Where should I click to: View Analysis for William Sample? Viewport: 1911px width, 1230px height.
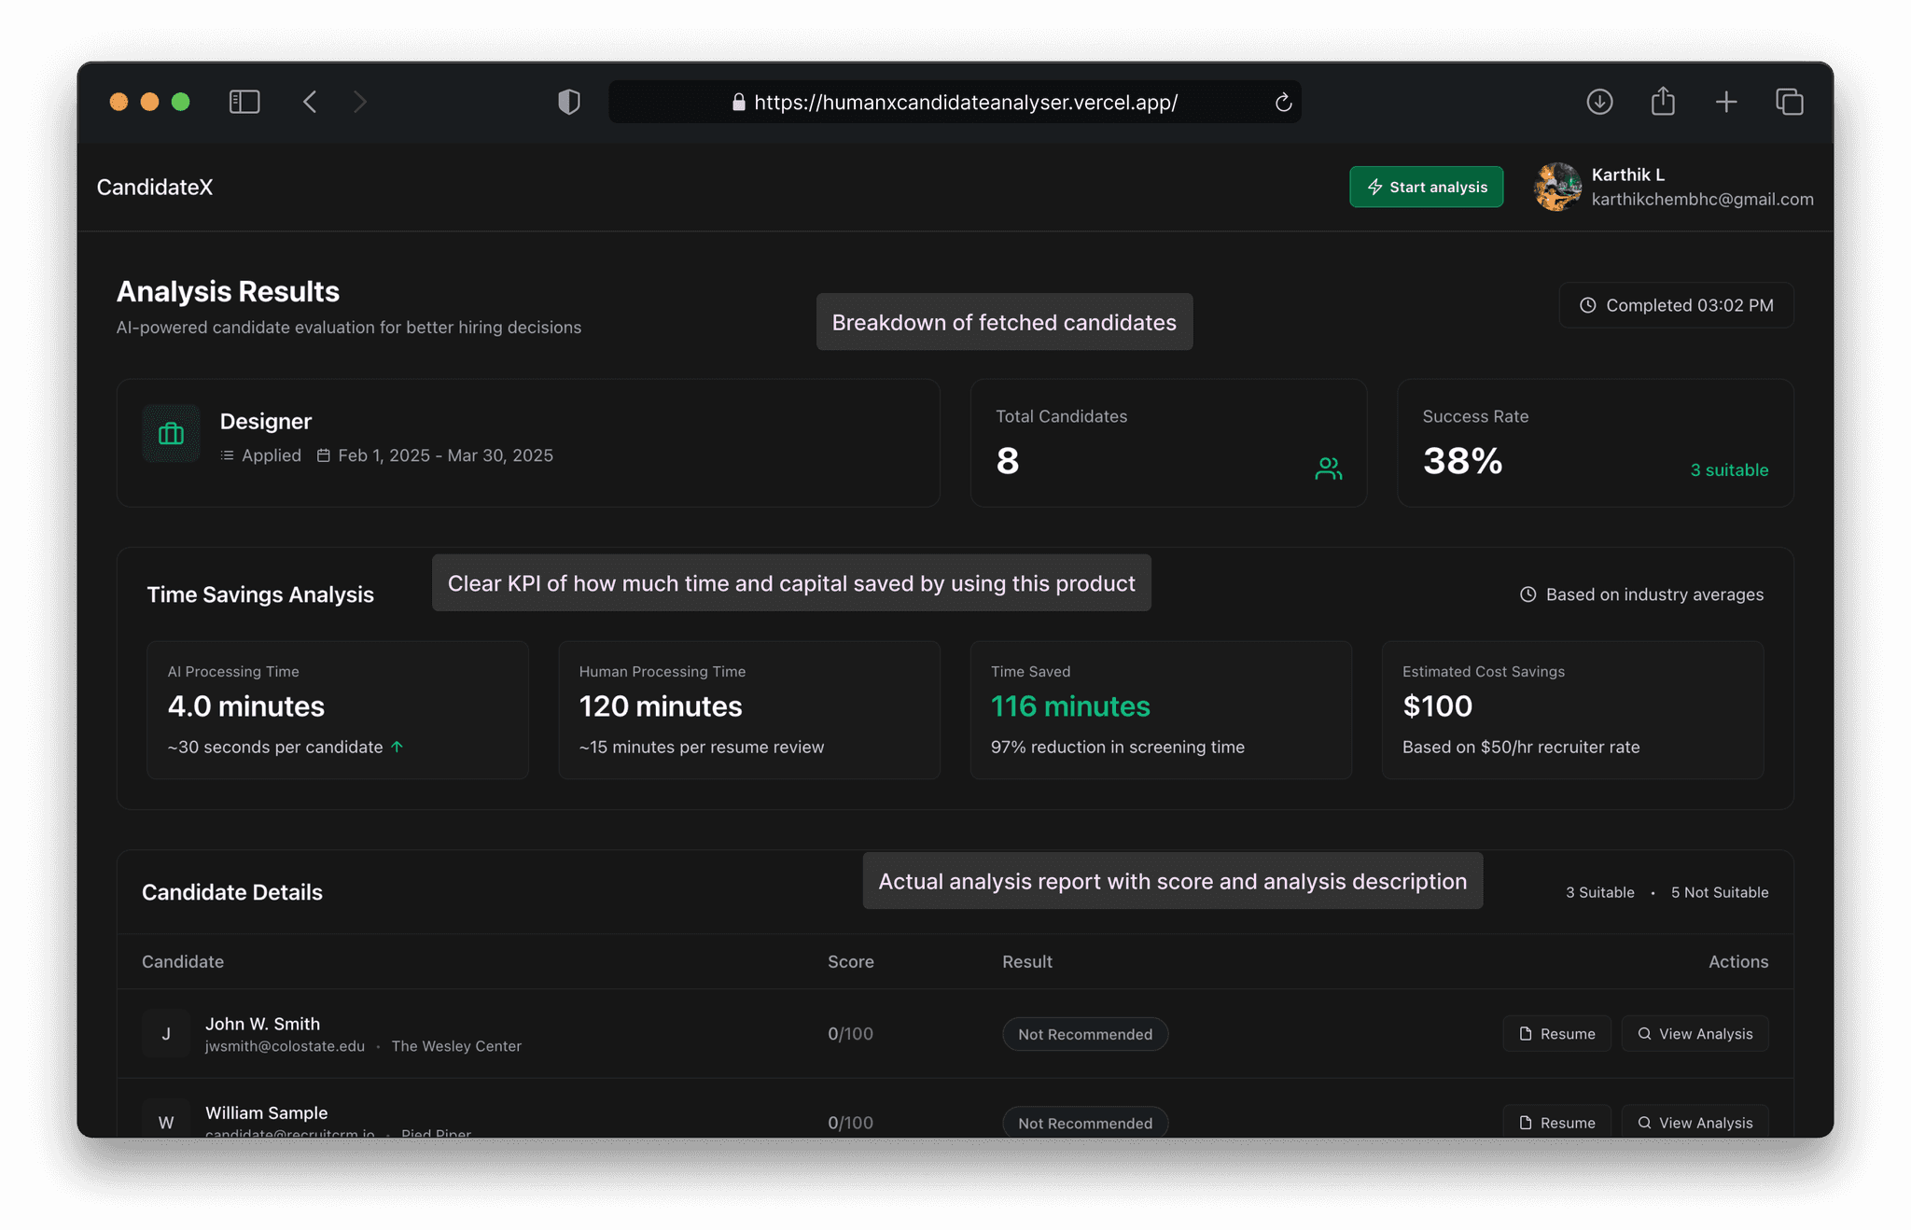click(x=1695, y=1123)
